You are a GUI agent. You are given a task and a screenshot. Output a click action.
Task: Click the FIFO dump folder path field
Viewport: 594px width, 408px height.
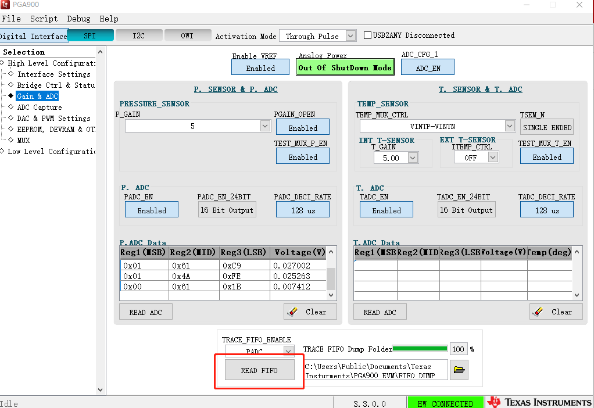click(x=376, y=370)
